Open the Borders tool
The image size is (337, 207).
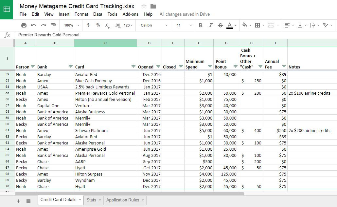257,25
